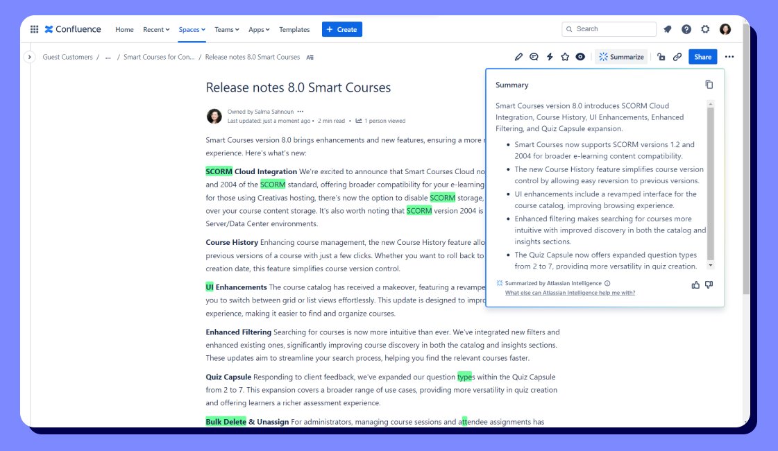Open inline comments icon

(534, 57)
